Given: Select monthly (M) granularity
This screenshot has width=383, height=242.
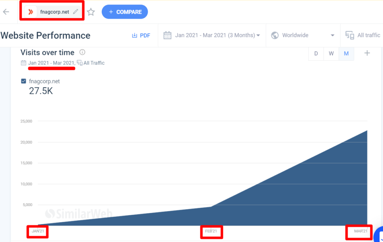Looking at the screenshot, I should [346, 53].
